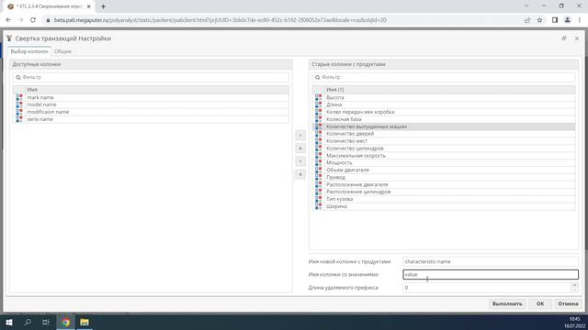This screenshot has width=588, height=330.
Task: Click the funnel icon in dialog title
Action: pyautogui.click(x=9, y=38)
